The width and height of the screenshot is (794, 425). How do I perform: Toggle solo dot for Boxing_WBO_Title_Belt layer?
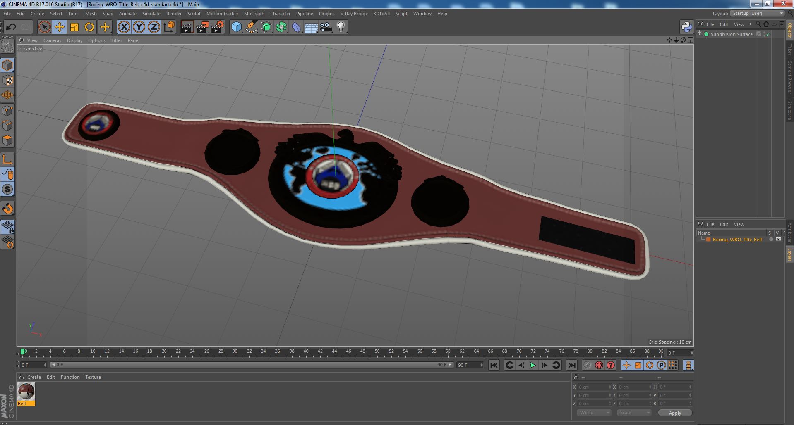tap(771, 240)
